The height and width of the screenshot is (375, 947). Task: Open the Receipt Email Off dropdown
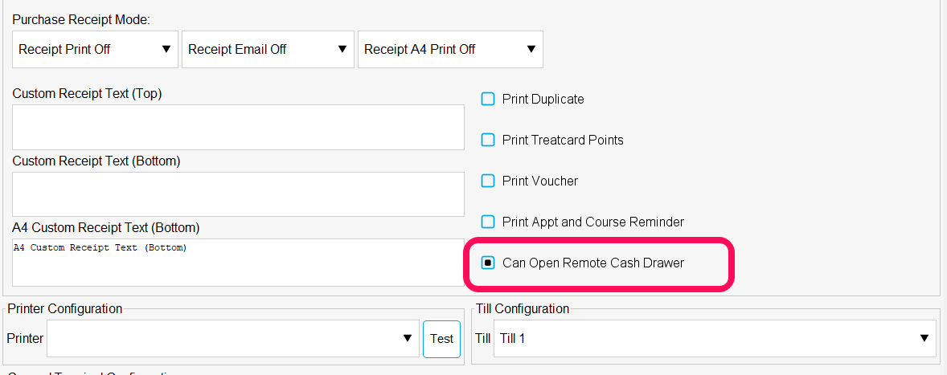[268, 50]
